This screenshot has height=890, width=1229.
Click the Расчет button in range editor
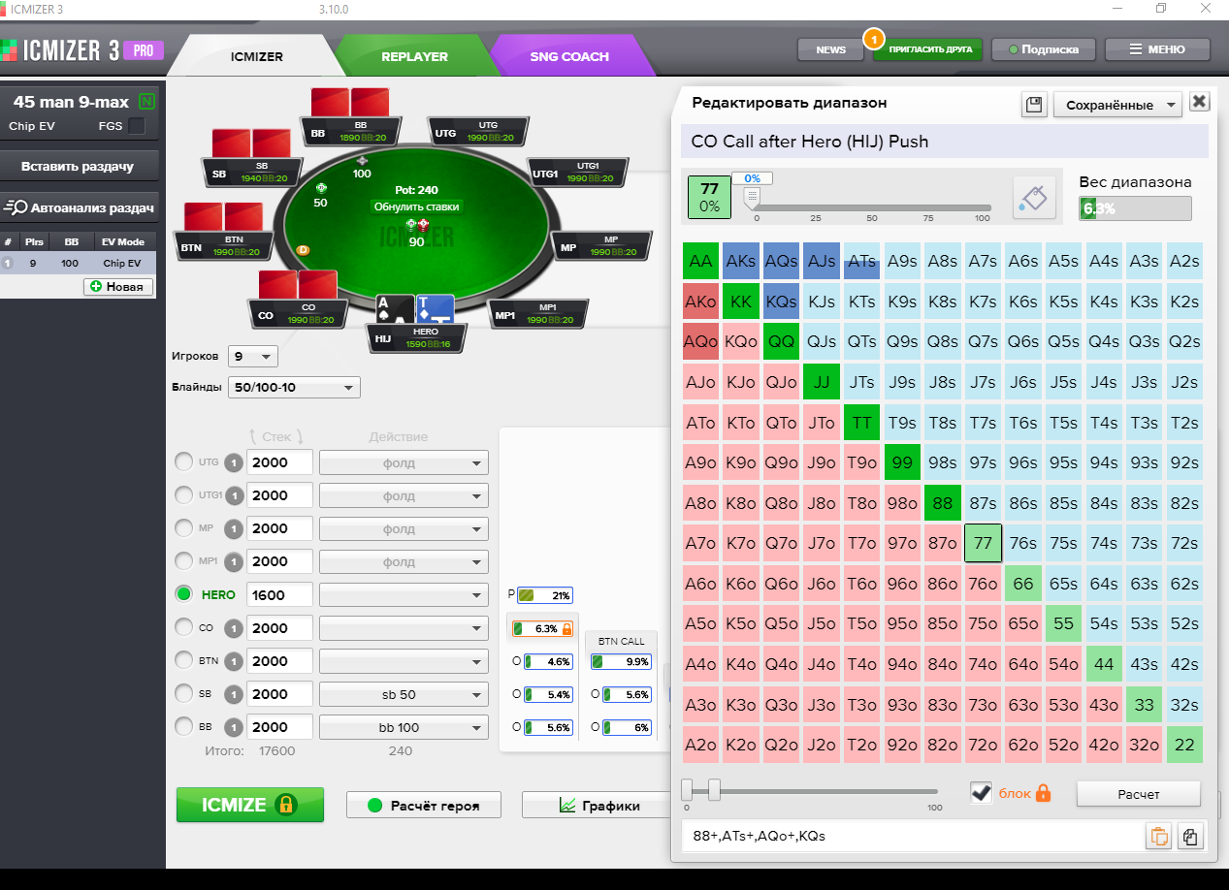pos(1139,794)
